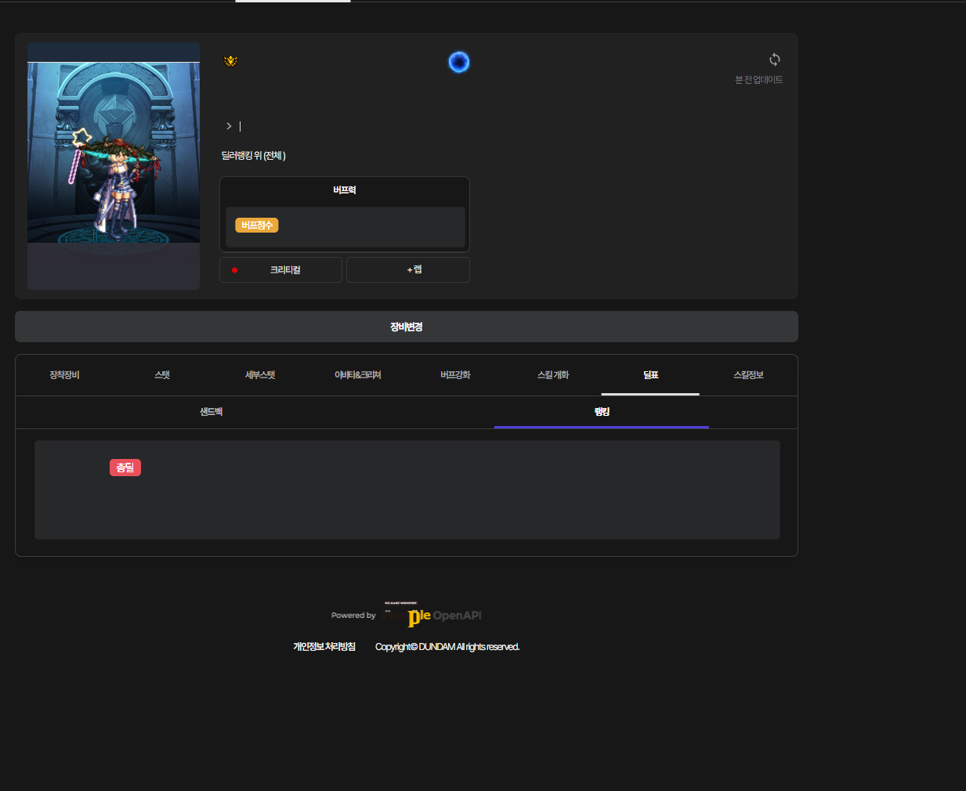Expand the 장비변경 bar
Screen dimensions: 966x791
[406, 327]
